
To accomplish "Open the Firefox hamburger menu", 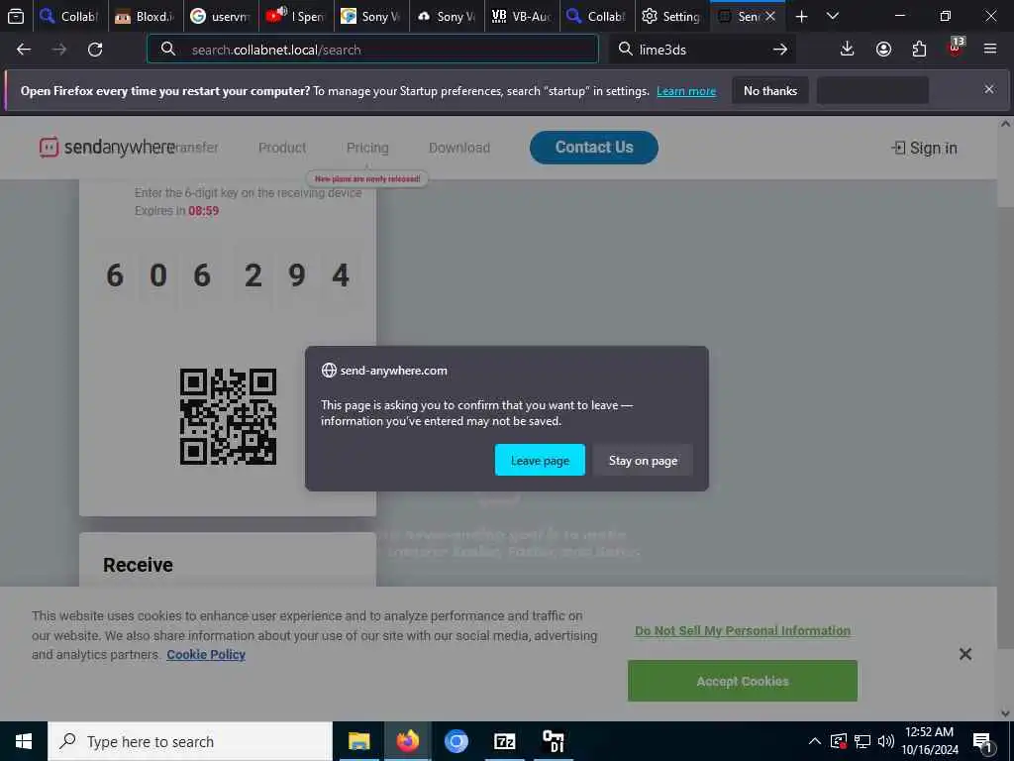I will (x=990, y=50).
